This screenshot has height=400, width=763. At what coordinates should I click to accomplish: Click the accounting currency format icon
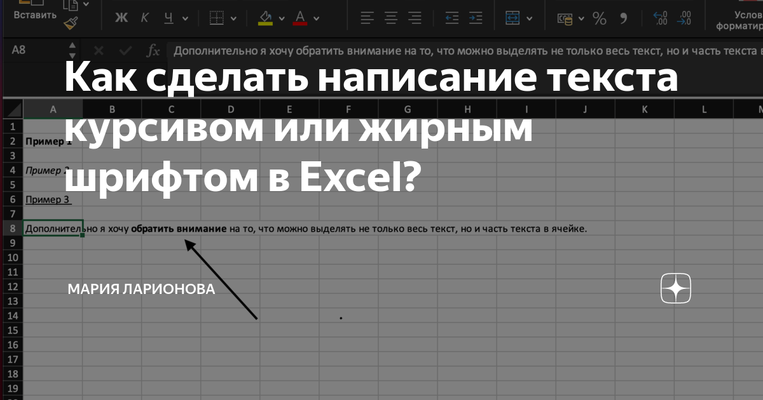pyautogui.click(x=564, y=18)
